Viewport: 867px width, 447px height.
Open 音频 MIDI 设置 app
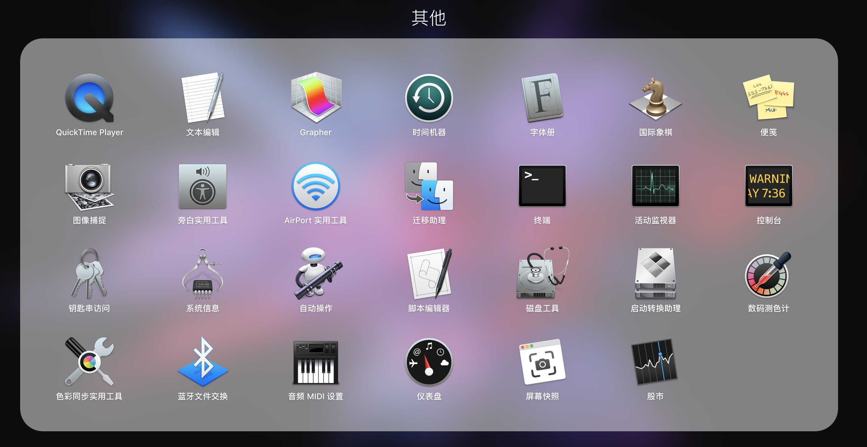[x=316, y=362]
